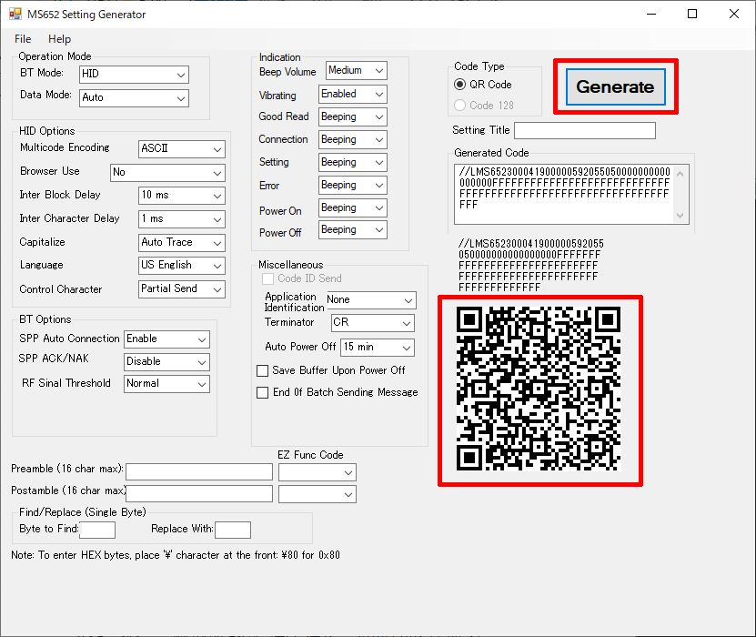
Task: Expand Multicode Encoding dropdown
Action: point(182,149)
